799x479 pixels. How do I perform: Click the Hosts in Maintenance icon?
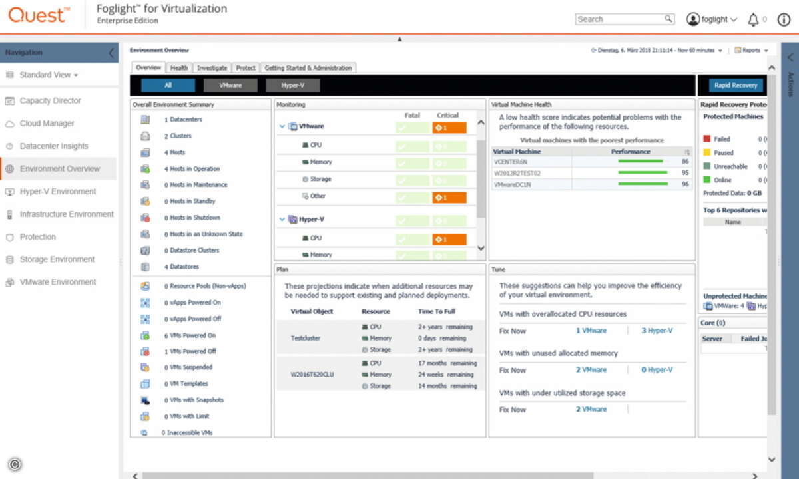tap(145, 185)
